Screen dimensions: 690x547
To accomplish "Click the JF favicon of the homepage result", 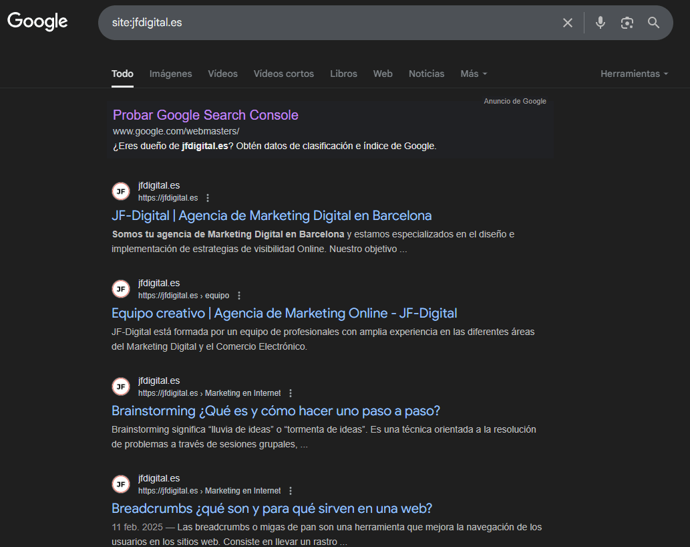I will tap(121, 191).
